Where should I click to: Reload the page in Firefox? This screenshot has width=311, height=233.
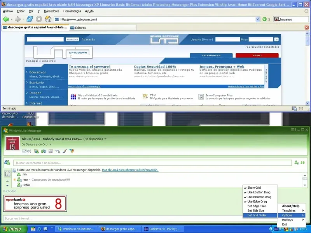tap(30, 19)
